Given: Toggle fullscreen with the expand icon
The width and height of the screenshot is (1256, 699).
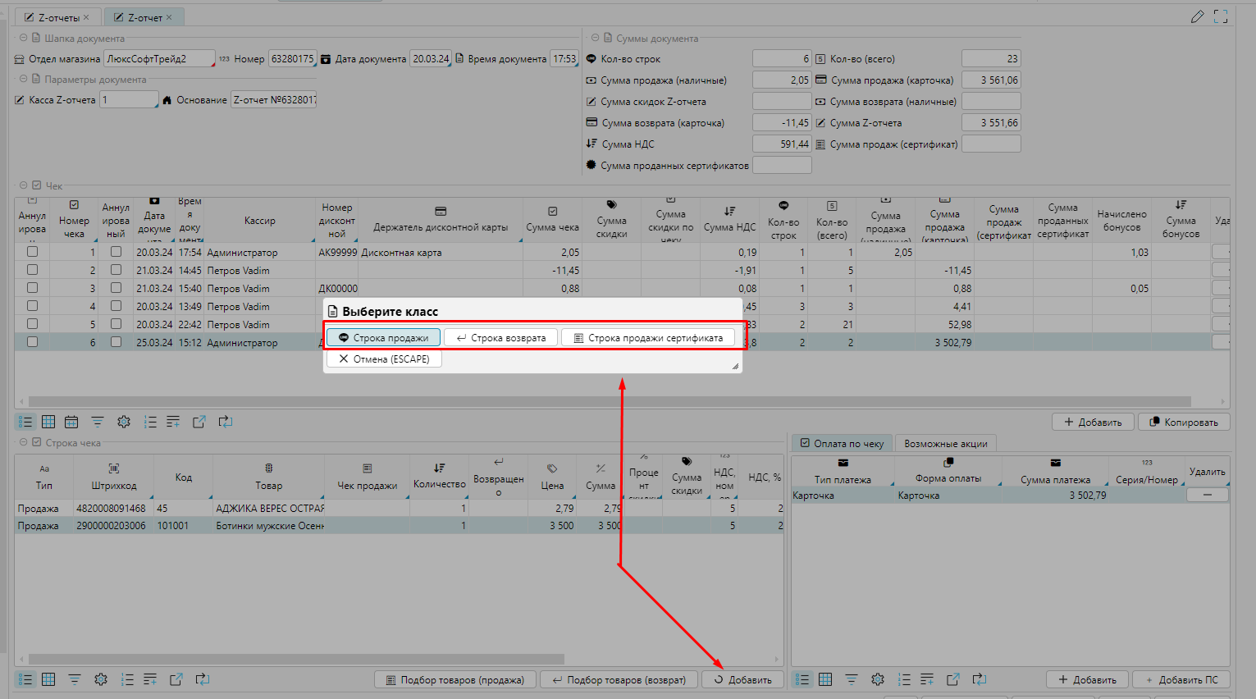Looking at the screenshot, I should (x=1221, y=16).
